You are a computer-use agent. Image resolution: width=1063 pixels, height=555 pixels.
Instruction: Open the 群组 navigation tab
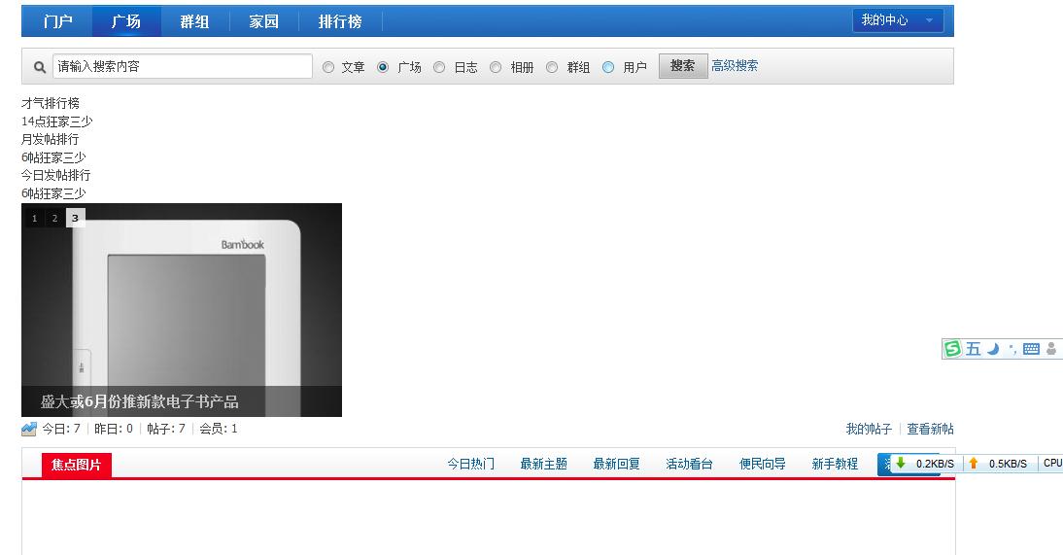[194, 21]
